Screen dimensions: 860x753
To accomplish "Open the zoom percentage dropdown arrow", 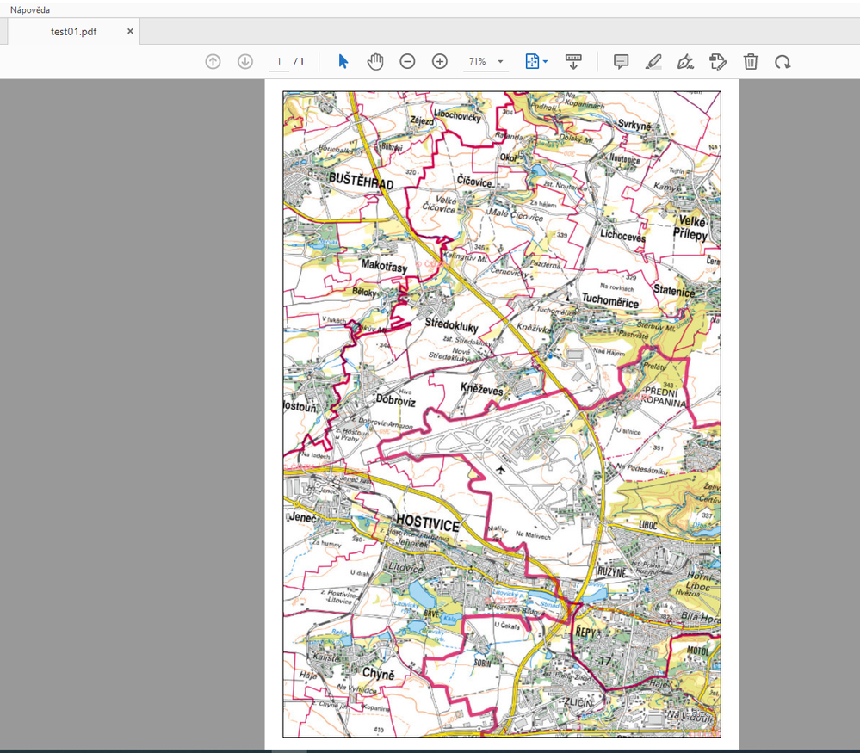I will [500, 61].
